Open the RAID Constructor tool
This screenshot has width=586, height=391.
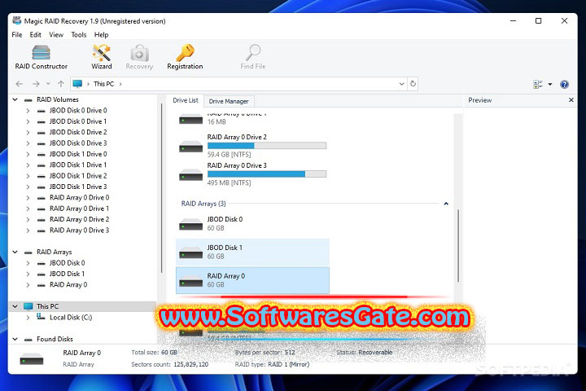(x=42, y=57)
